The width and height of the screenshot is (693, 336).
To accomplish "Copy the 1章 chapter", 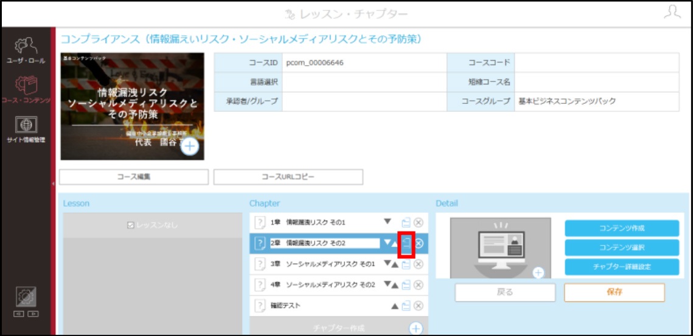I will pos(406,222).
